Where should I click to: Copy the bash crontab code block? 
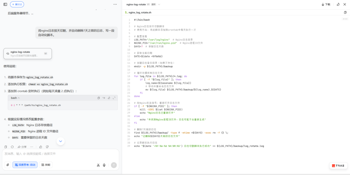click(x=99, y=98)
